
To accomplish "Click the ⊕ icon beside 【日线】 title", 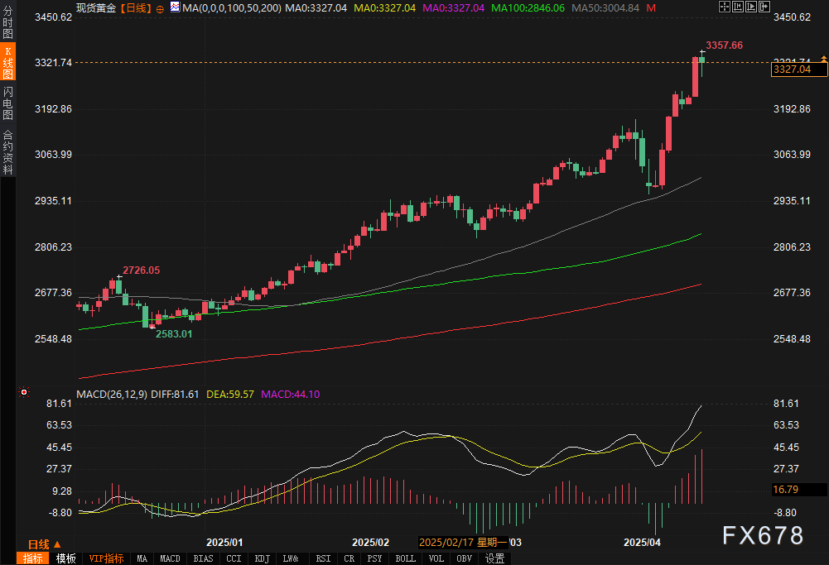I will coord(160,7).
